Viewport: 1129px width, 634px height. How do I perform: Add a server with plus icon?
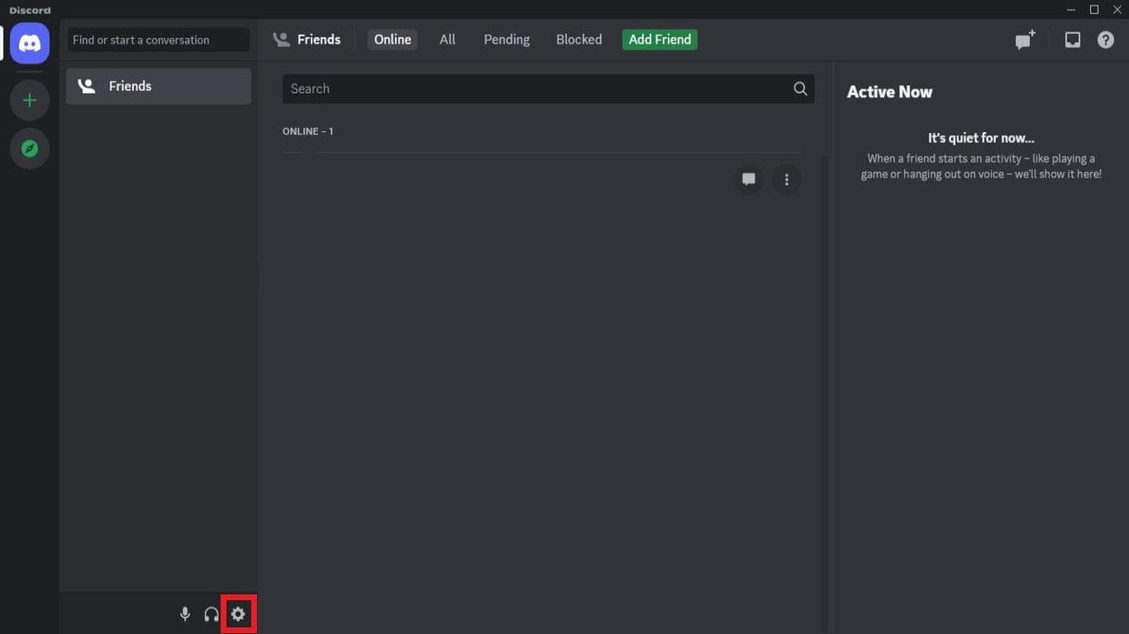pos(30,101)
